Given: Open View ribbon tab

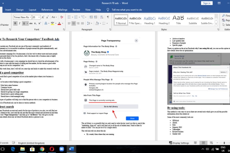Looking at the screenshot, I should pos(88,10).
